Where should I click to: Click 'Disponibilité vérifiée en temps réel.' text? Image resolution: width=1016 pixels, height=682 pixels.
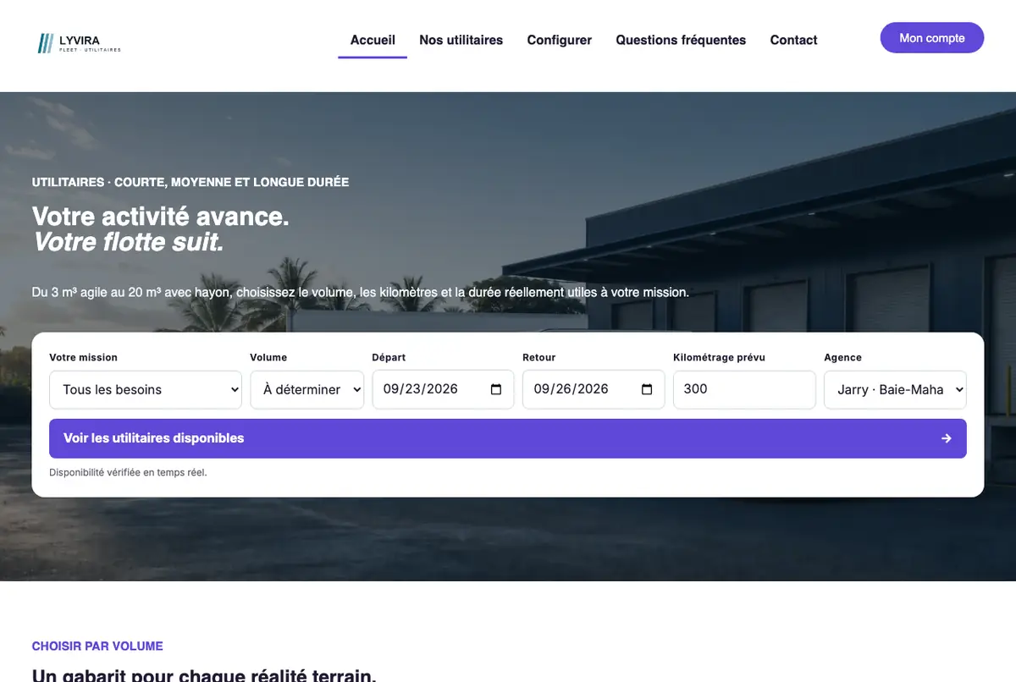point(128,473)
